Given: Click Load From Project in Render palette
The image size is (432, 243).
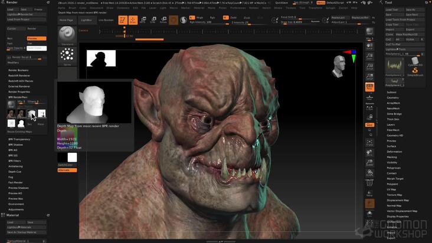Looking at the screenshot, I should 26,19.
